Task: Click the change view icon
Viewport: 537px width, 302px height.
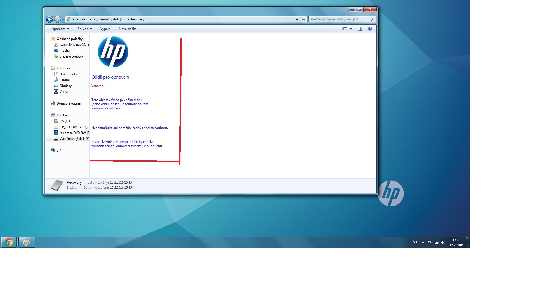Action: click(345, 29)
